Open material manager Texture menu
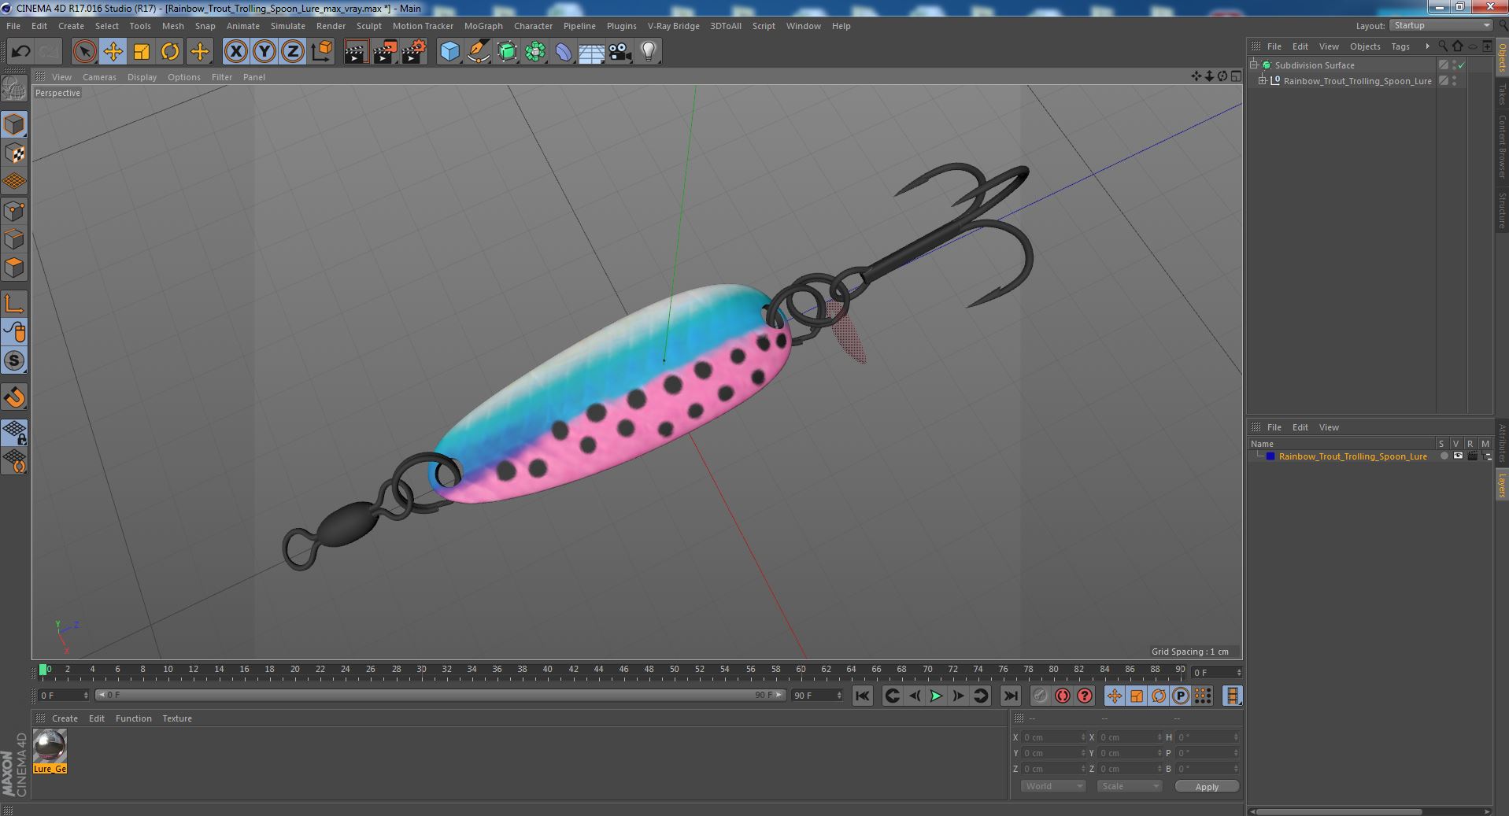1509x816 pixels. (x=177, y=718)
